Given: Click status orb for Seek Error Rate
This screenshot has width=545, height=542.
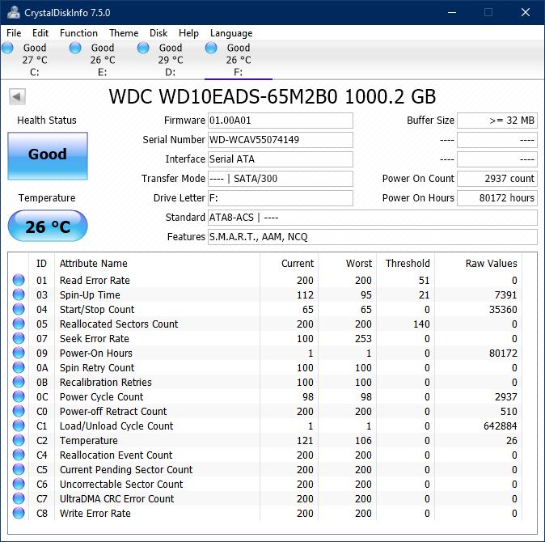Looking at the screenshot, I should tap(19, 338).
